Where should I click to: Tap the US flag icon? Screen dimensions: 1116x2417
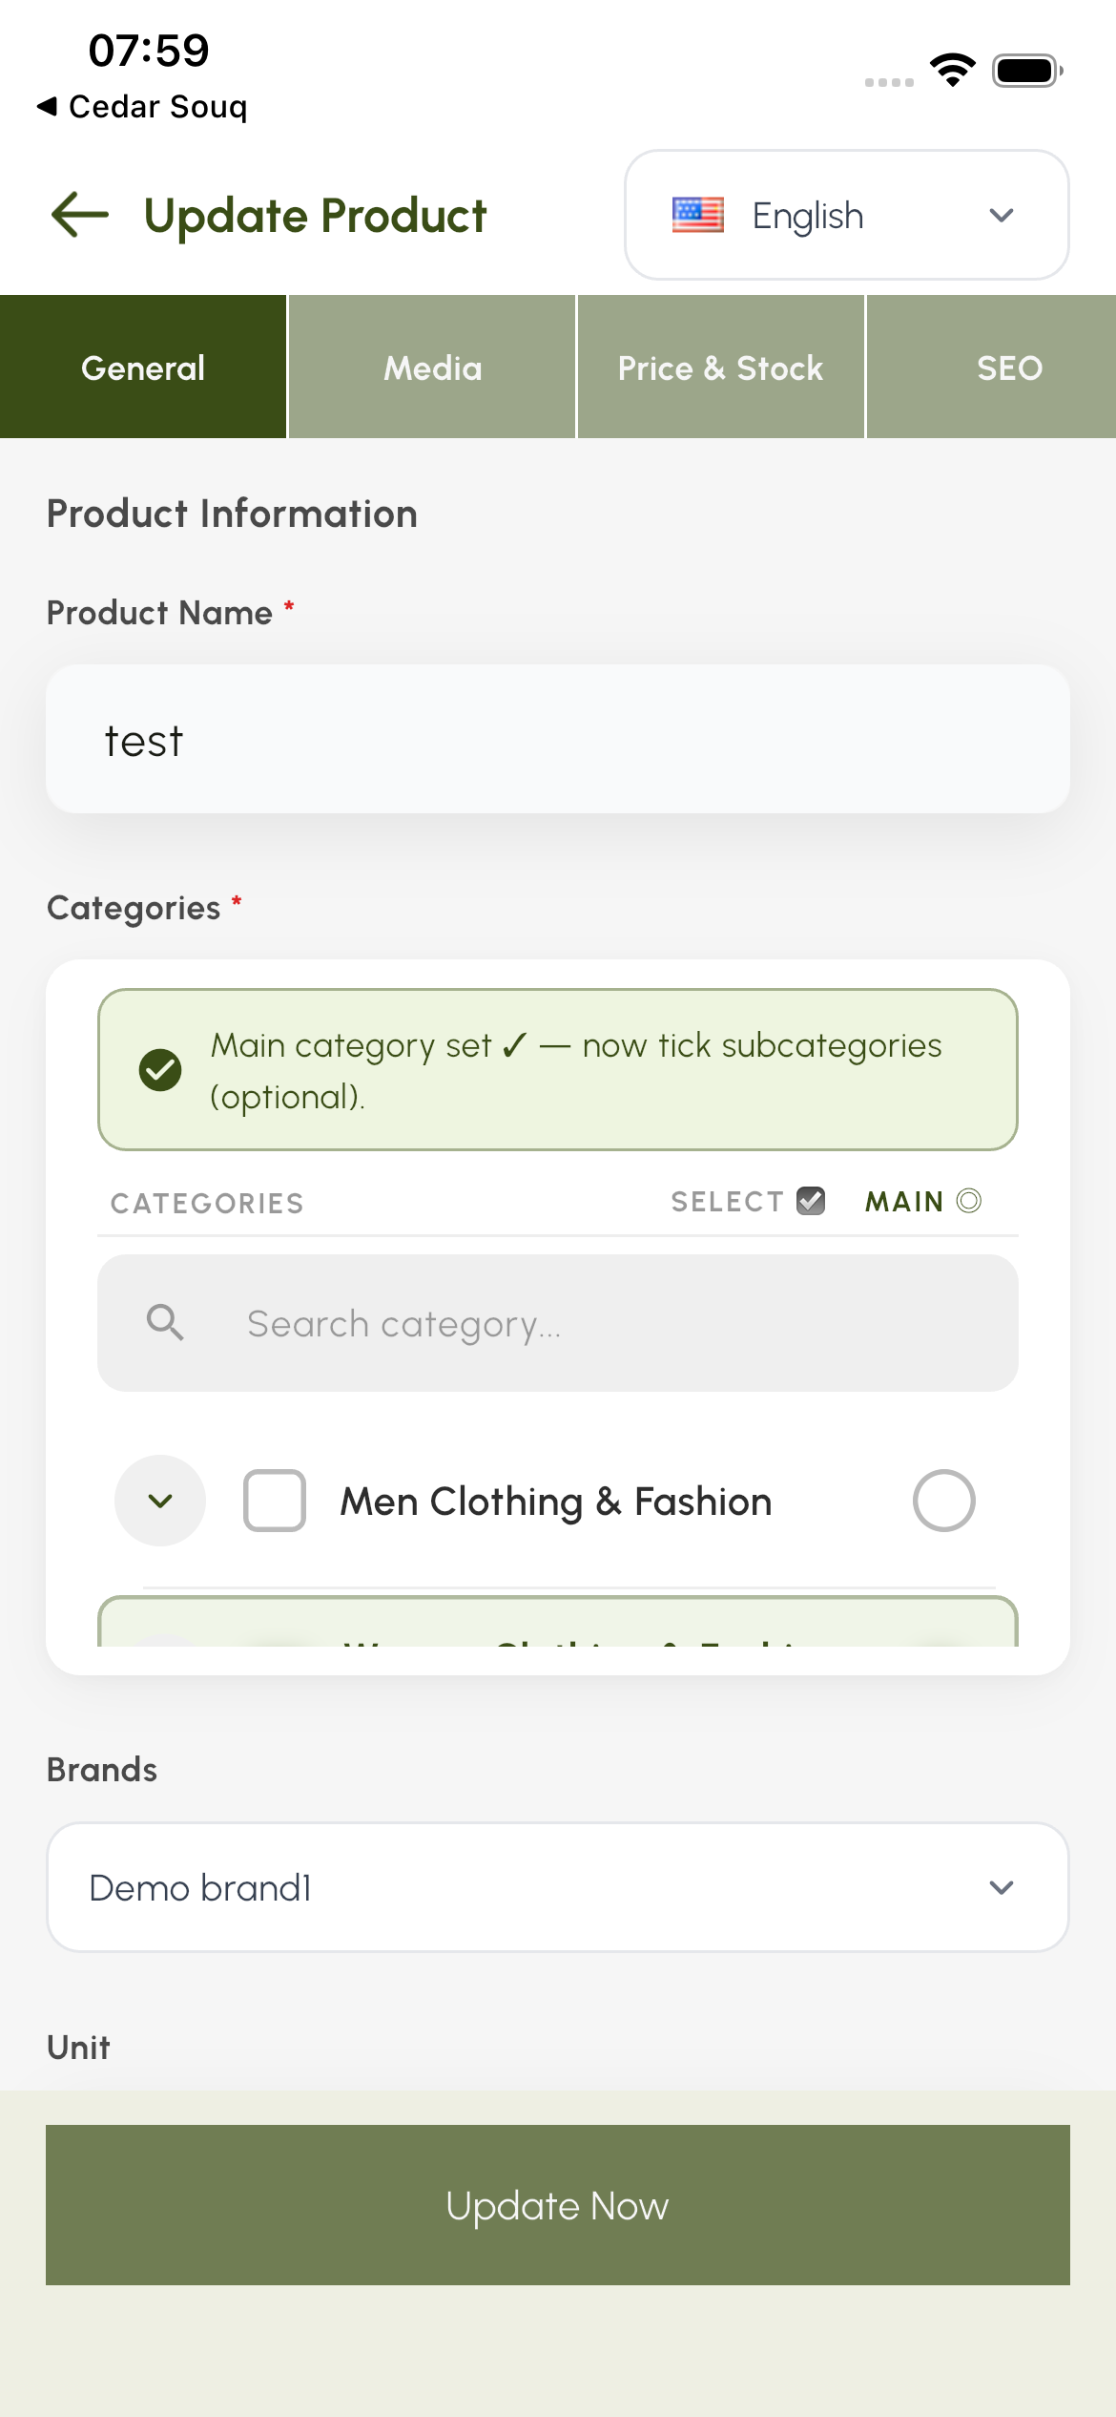697,216
